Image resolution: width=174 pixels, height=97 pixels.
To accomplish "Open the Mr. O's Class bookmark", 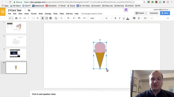I will [x=83, y=6].
